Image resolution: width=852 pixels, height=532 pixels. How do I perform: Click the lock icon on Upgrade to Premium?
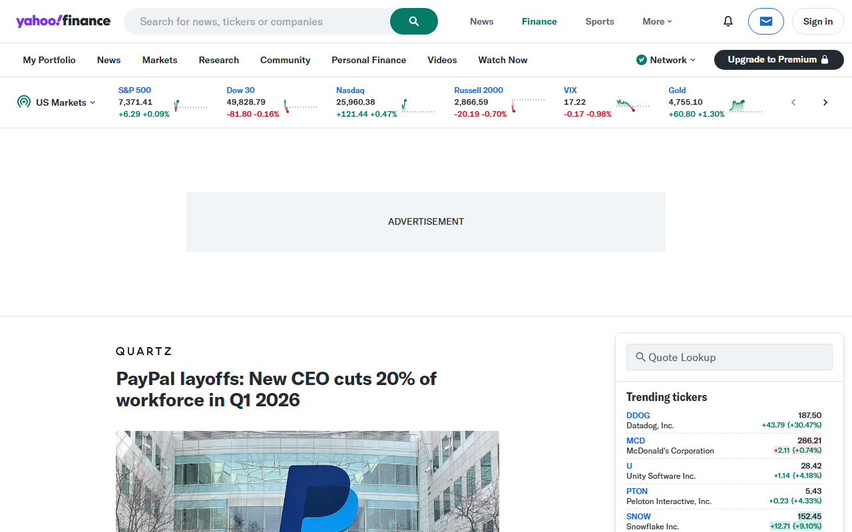coord(825,60)
